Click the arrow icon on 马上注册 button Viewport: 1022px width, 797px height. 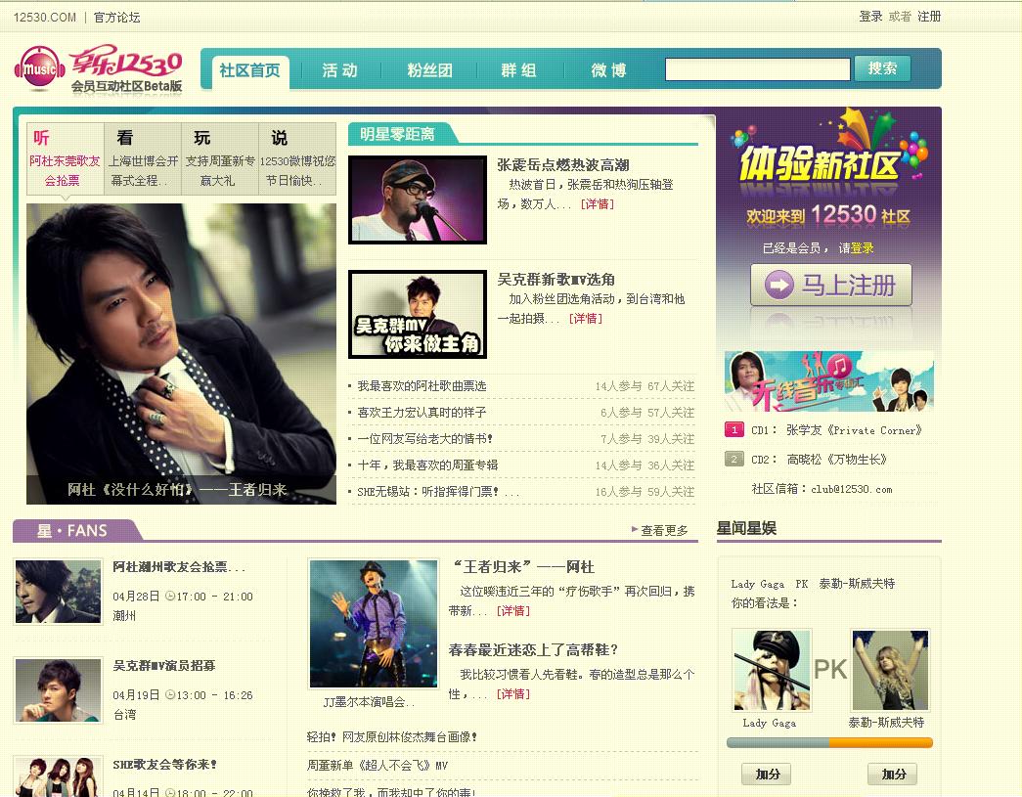click(778, 285)
